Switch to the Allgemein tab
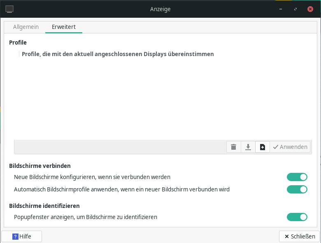321x243 pixels. coord(26,27)
